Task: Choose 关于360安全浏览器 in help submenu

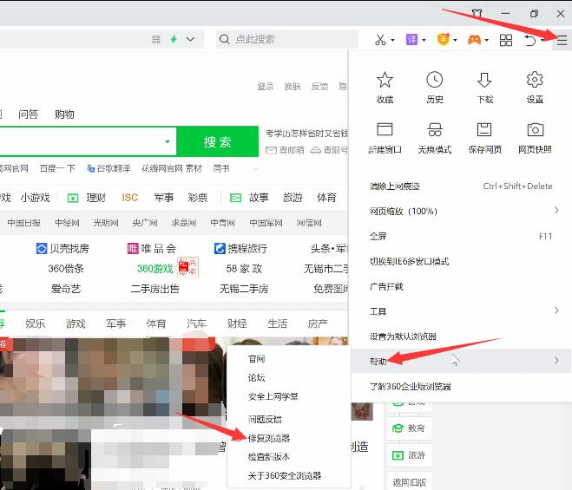Action: (x=285, y=475)
